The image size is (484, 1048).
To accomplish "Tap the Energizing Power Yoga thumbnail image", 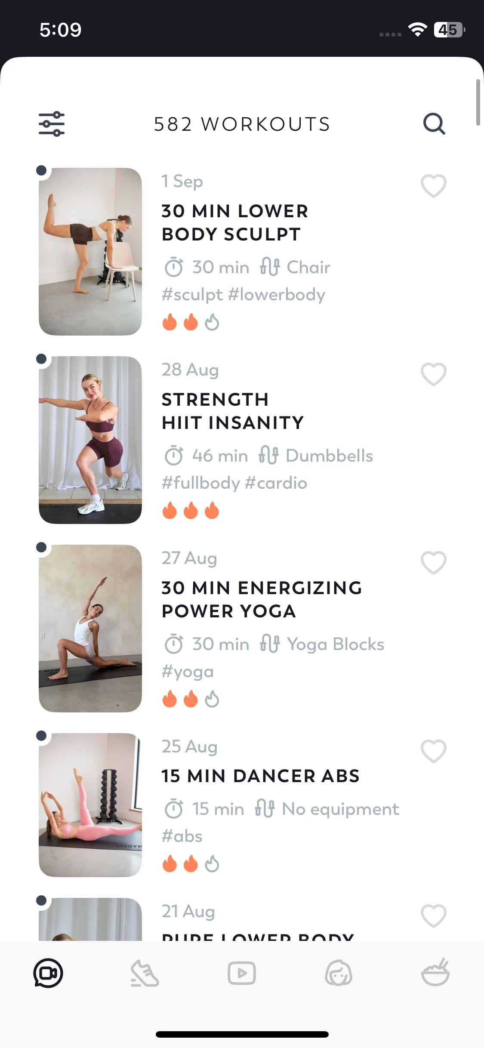I will (x=90, y=629).
